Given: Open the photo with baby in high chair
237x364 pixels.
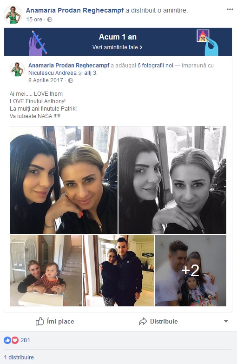Looking at the screenshot, I should [46, 271].
